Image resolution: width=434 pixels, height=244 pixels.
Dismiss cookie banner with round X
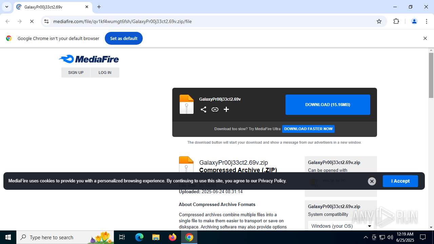click(x=372, y=181)
